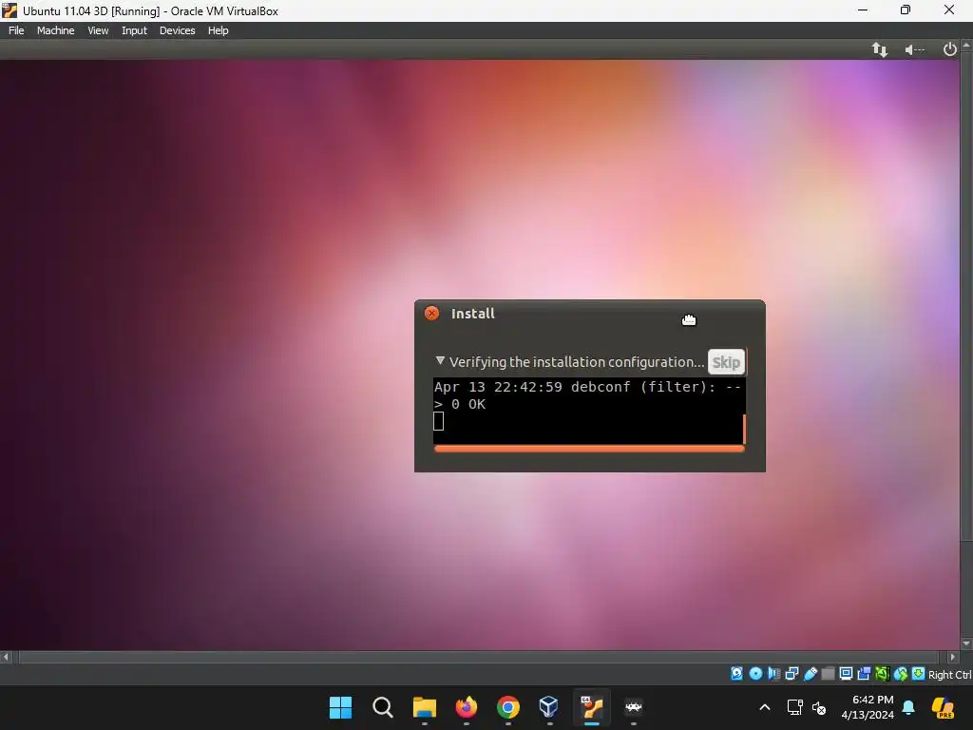
Task: Open the Devices menu
Action: (177, 30)
